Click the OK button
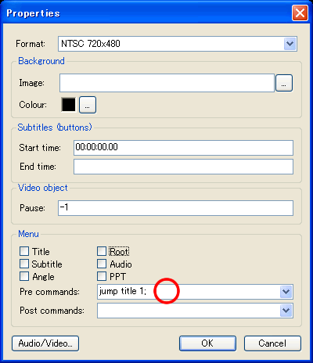The width and height of the screenshot is (313, 363). (207, 343)
